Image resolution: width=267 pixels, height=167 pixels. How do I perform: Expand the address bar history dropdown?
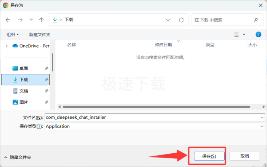point(168,20)
